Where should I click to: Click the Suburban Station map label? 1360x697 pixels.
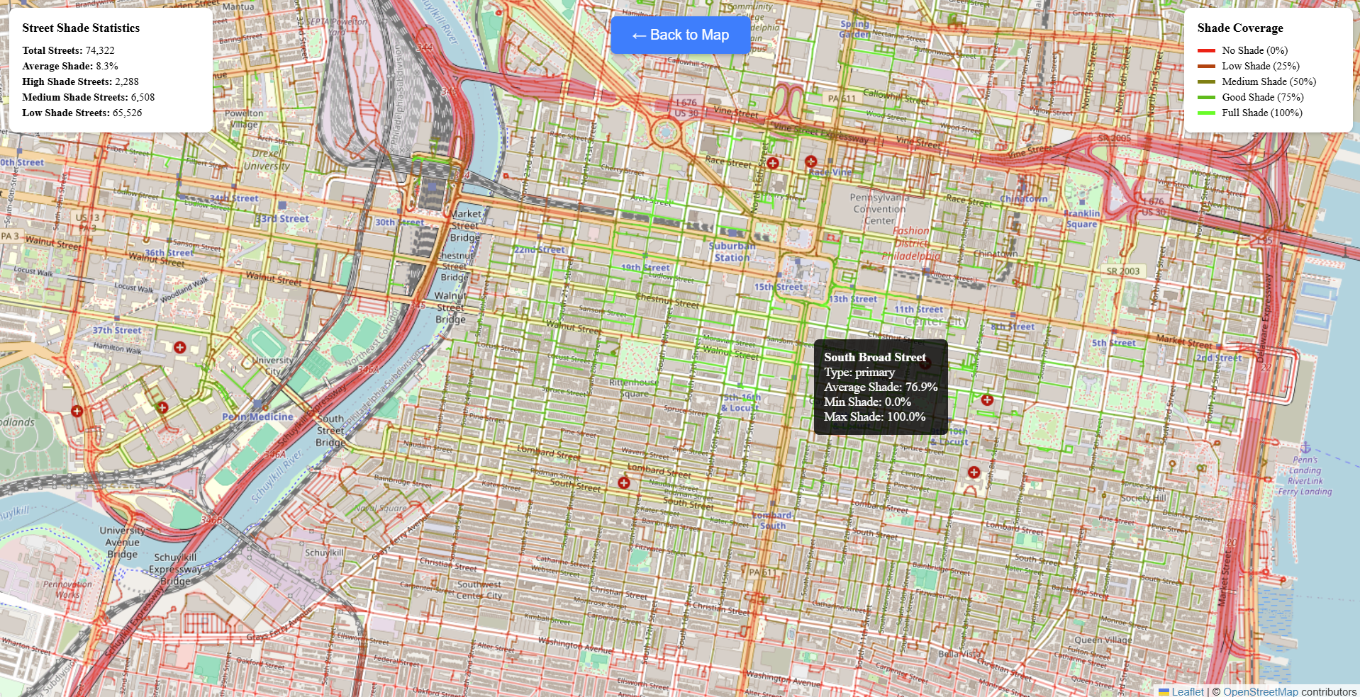coord(732,251)
